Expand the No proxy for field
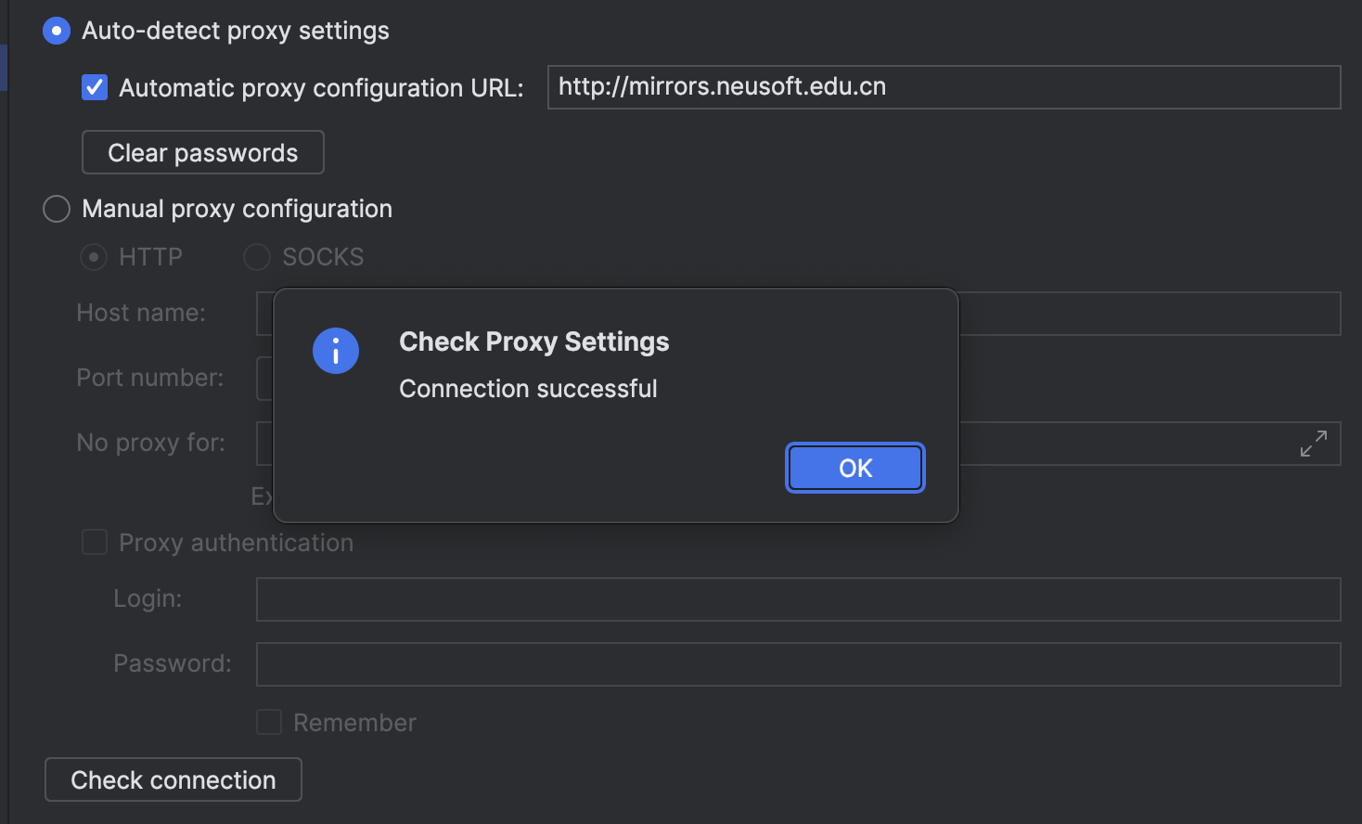 (1313, 444)
